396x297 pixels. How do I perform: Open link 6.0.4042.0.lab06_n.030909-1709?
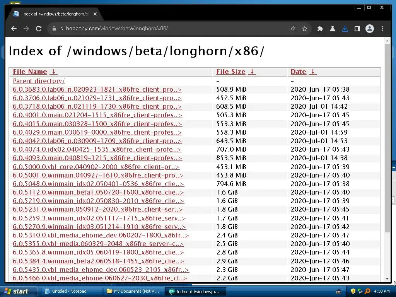97,141
